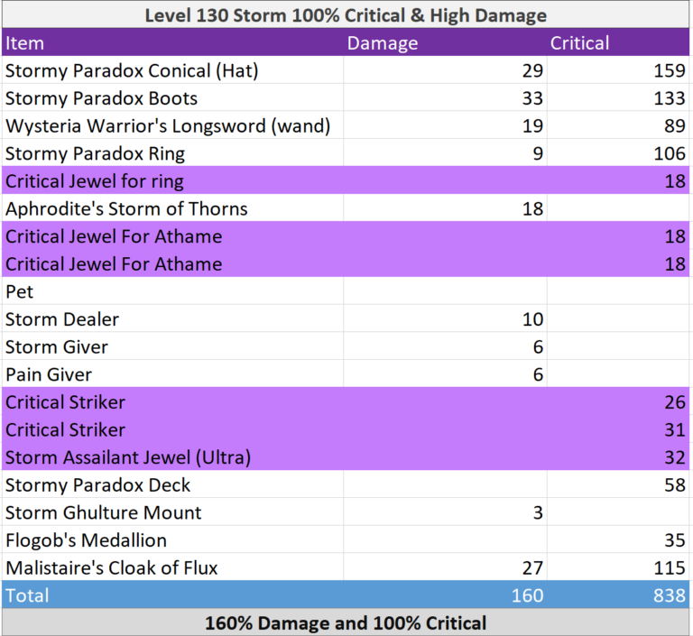Select the 'Pain Giver' cell
Screen dimensions: 693x636
[x=172, y=374]
